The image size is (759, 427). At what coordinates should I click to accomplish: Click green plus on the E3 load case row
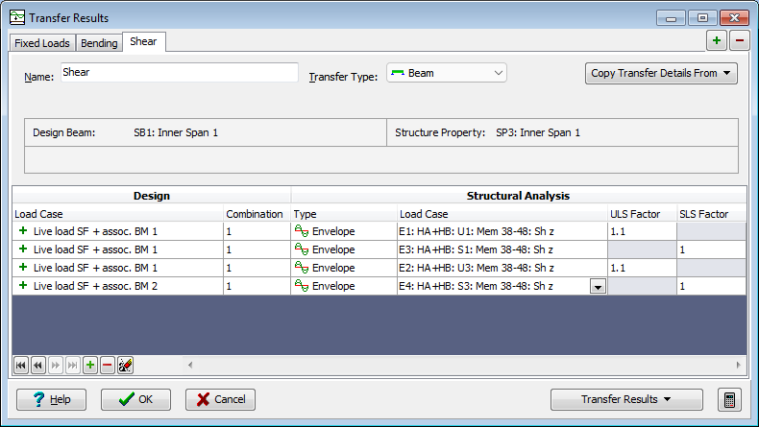point(23,249)
